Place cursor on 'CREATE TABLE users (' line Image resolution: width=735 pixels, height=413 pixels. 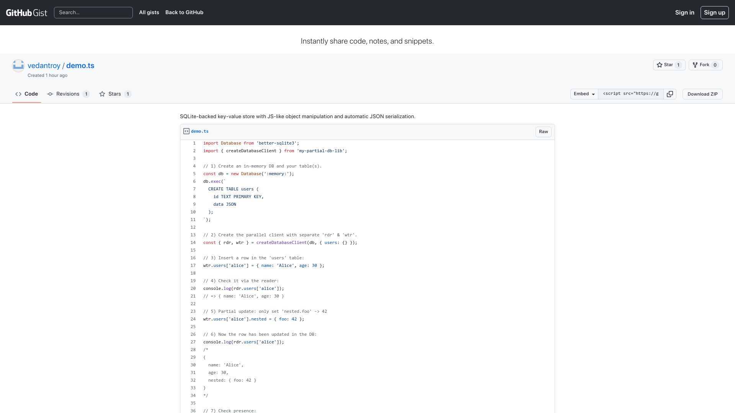point(234,189)
